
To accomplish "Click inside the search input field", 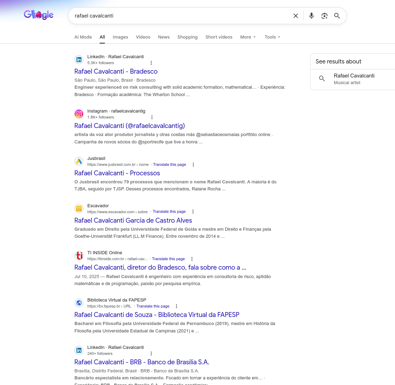I will (x=175, y=16).
